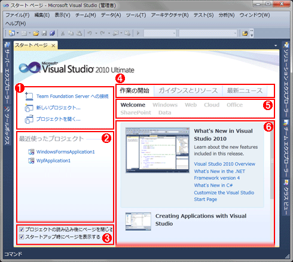Screen dimensions: 293x262
Task: Open the ヘルプ(H) menu
Action: click(16, 23)
